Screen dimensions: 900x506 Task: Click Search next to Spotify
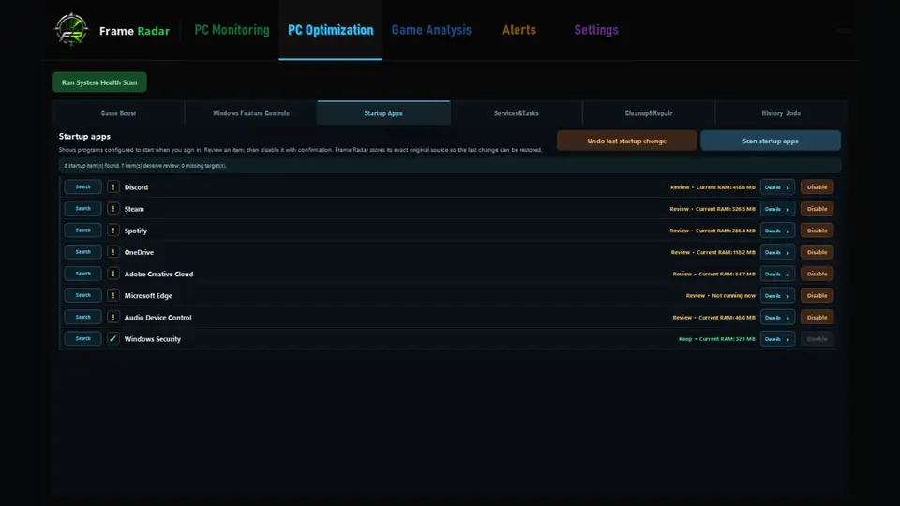pyautogui.click(x=82, y=231)
